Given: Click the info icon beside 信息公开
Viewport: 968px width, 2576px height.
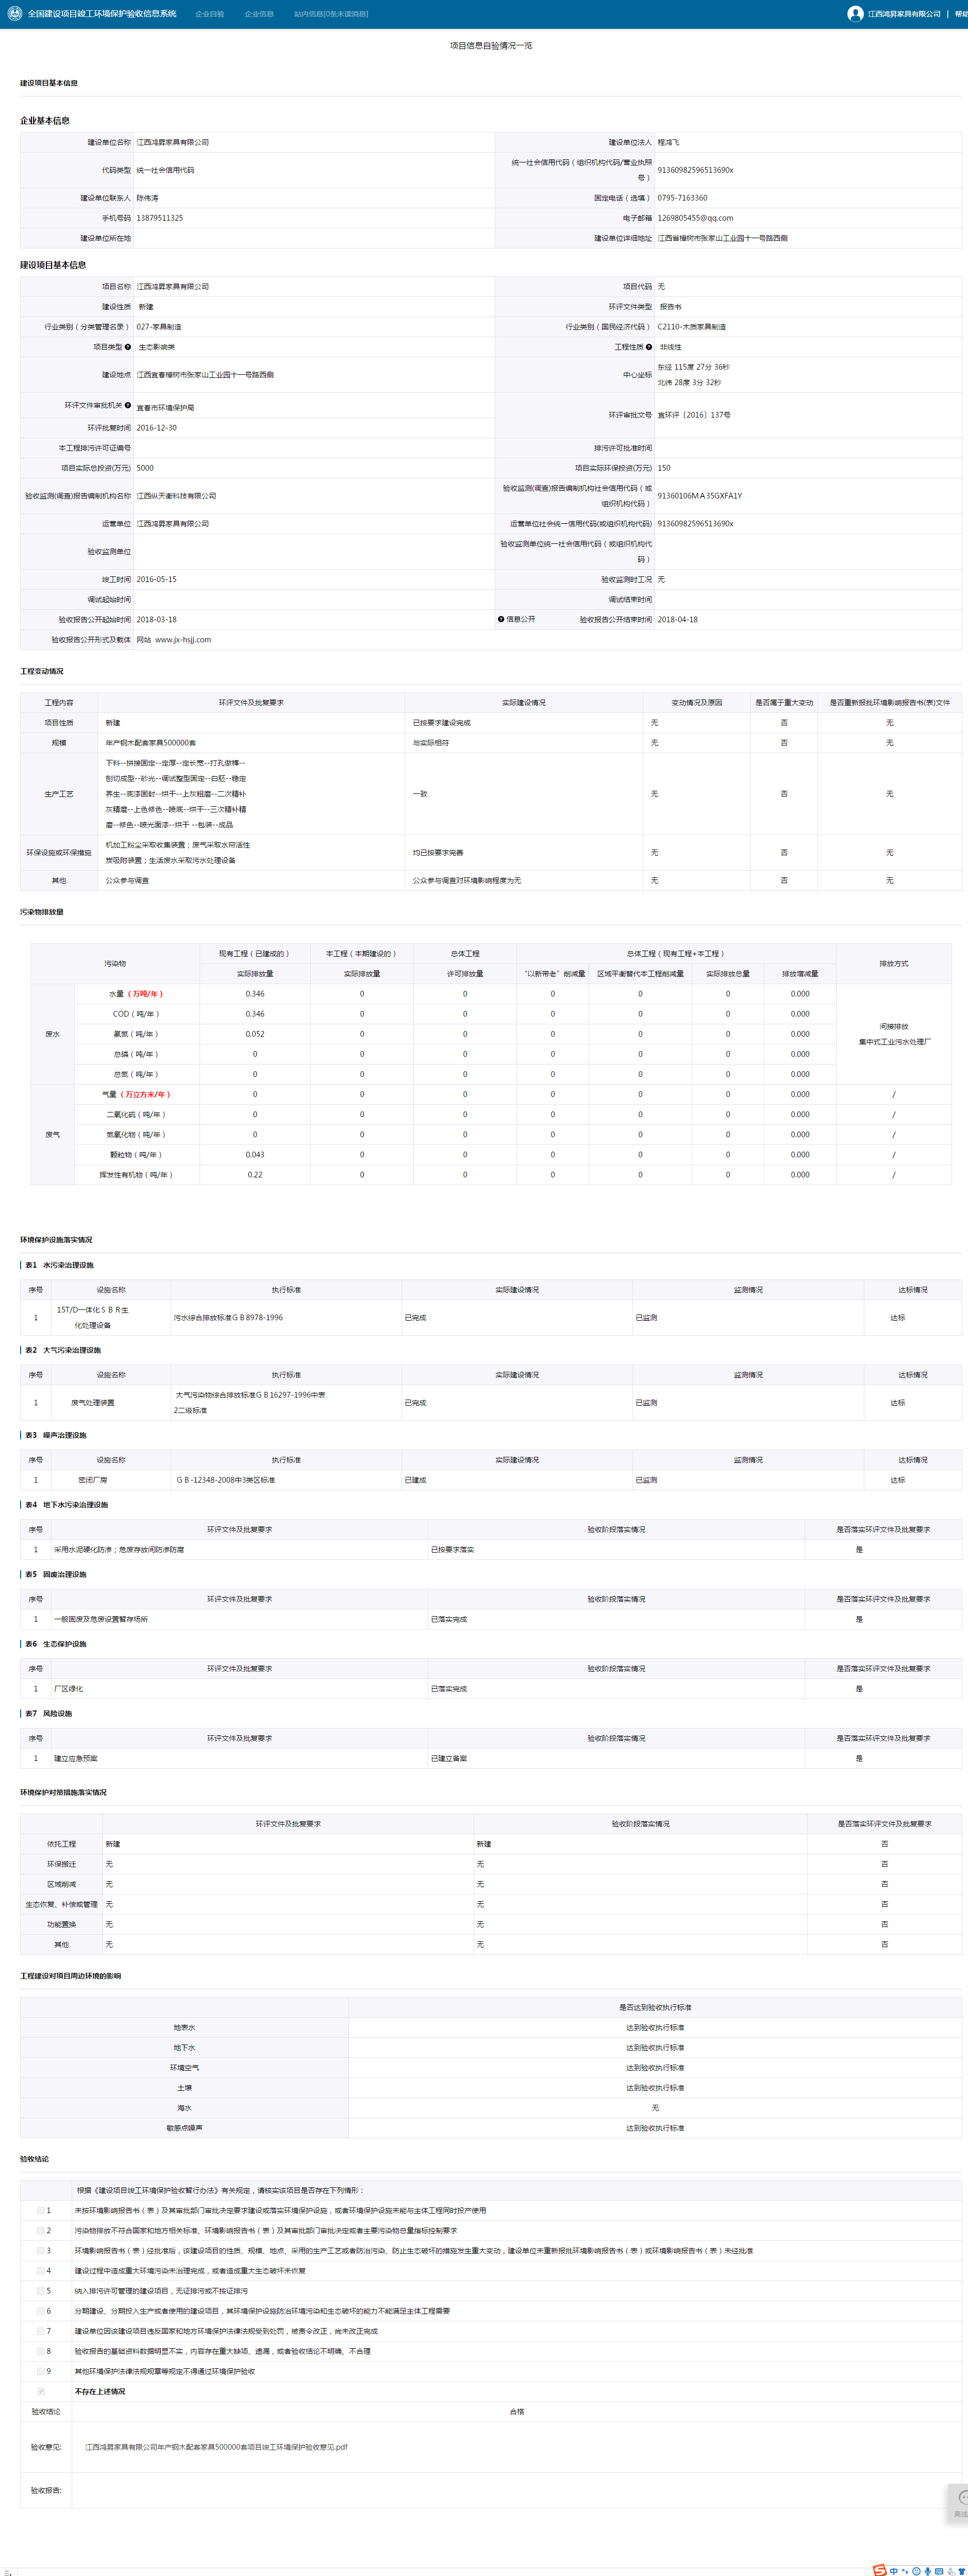Looking at the screenshot, I should (501, 619).
